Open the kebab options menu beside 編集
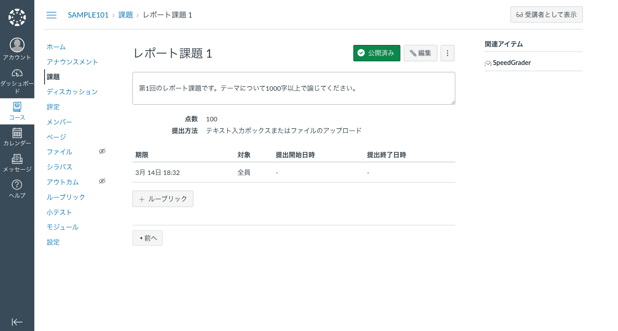Image resolution: width=618 pixels, height=331 pixels. click(x=447, y=53)
